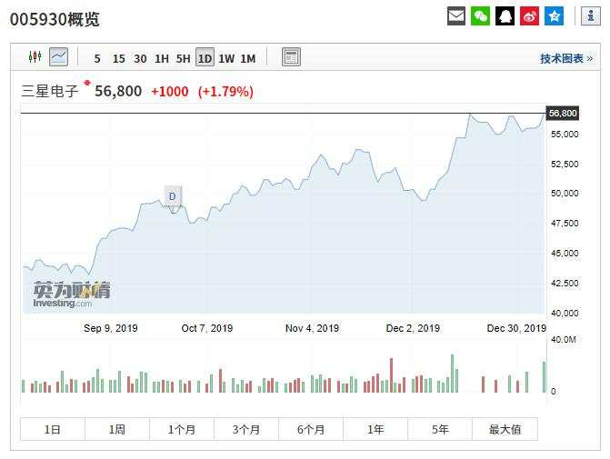Share to Weibo with red icon
The image size is (610, 459).
pos(529,16)
